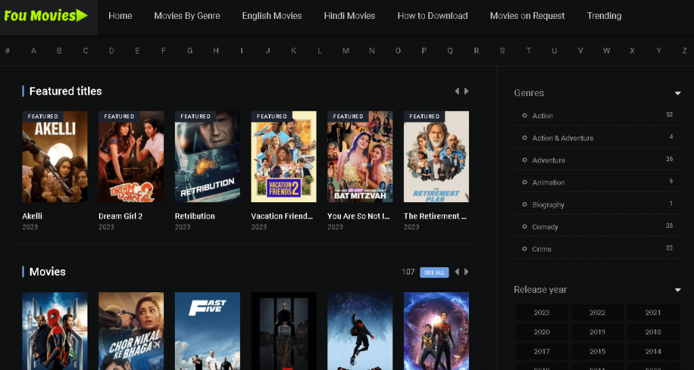
Task: Filter titles starting with letter G
Action: 190,51
